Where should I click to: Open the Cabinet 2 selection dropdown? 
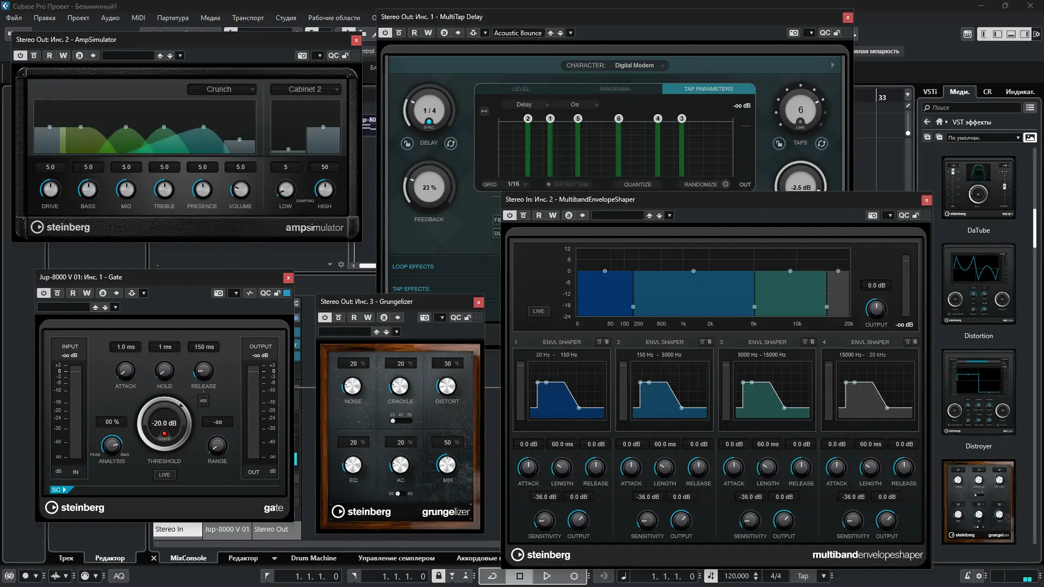[306, 89]
